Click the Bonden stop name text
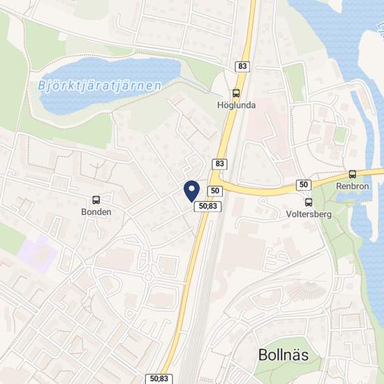Viewport: 384px width, 384px height. [x=96, y=212]
